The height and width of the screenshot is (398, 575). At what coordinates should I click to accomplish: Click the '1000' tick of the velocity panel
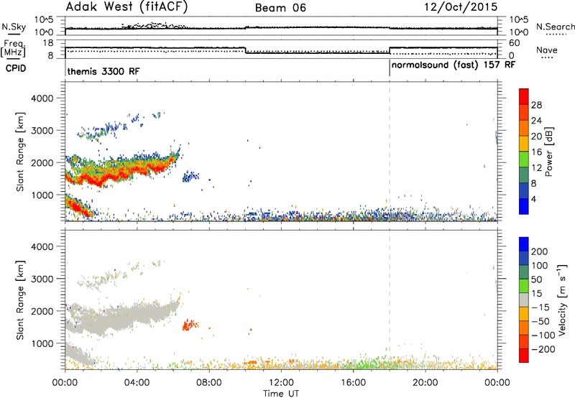tap(42, 343)
